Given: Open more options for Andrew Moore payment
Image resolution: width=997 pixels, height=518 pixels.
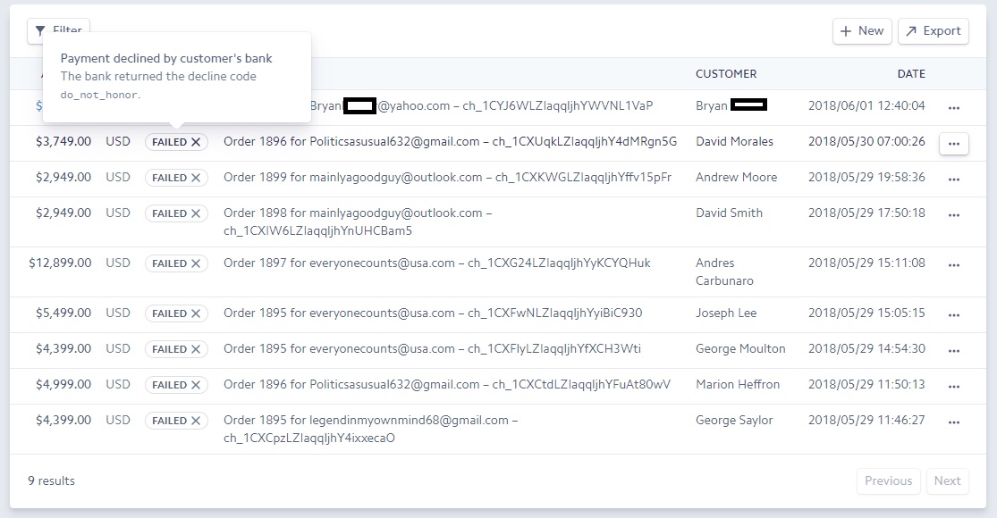Looking at the screenshot, I should (x=953, y=179).
